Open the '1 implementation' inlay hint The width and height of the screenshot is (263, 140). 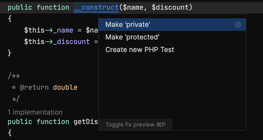[x=35, y=112]
